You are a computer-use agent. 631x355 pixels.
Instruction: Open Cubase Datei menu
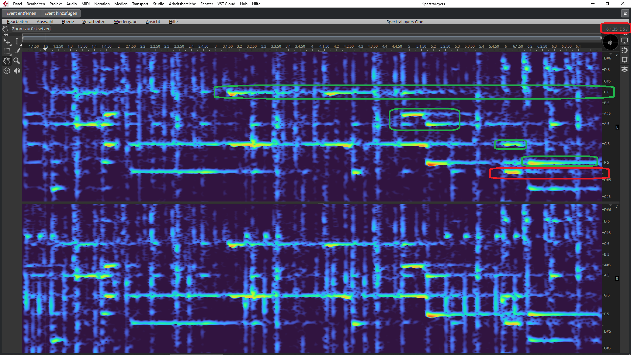pos(17,4)
